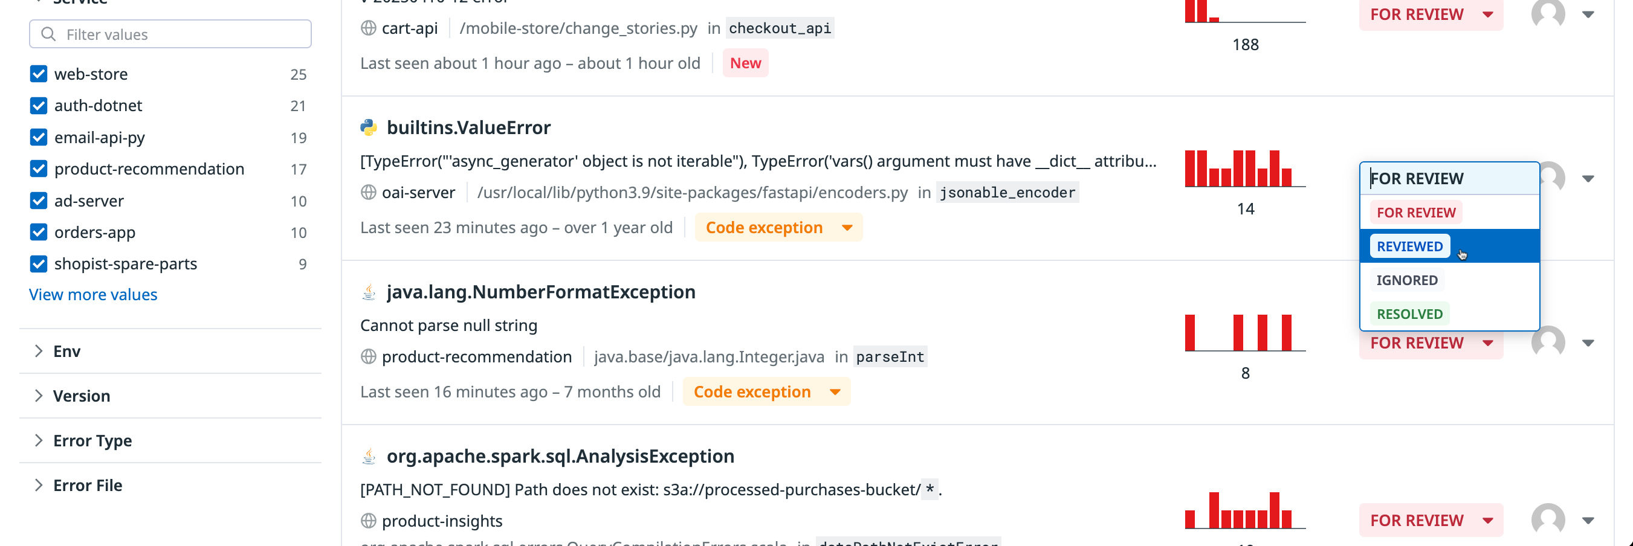1633x546 pixels.
Task: Click the Java icon beside java.lang.NumberFormatException
Action: 368,292
